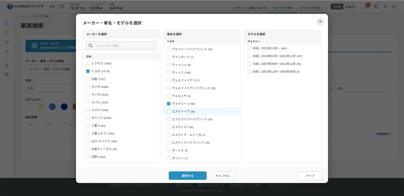The width and height of the screenshot is (404, 196).
Task: Check the ダイハツ maker checkbox
Action: click(x=88, y=118)
